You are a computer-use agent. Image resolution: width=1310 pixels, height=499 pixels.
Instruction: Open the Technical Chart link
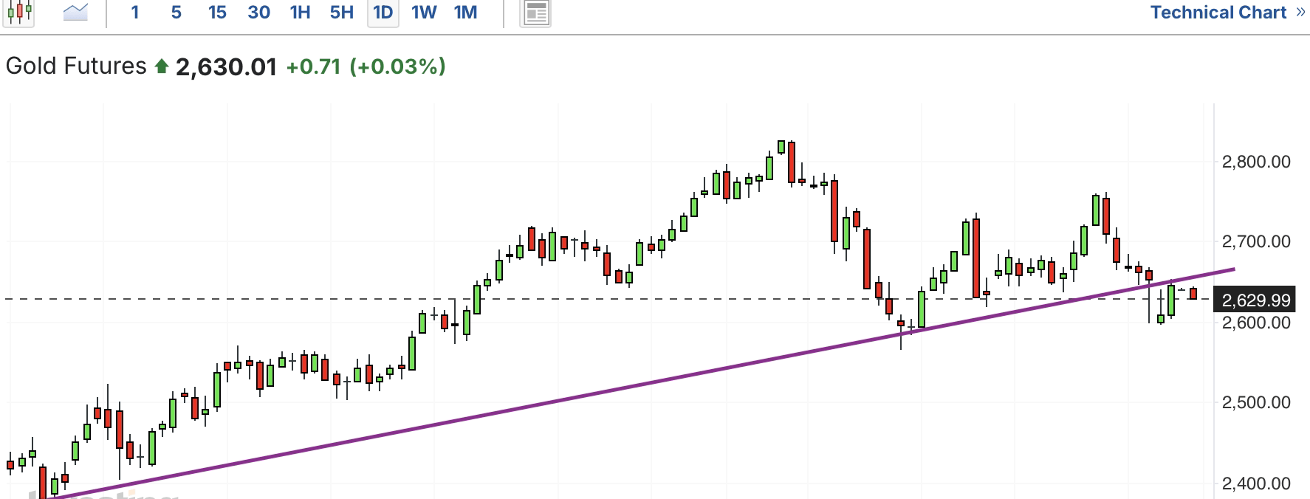(1218, 13)
